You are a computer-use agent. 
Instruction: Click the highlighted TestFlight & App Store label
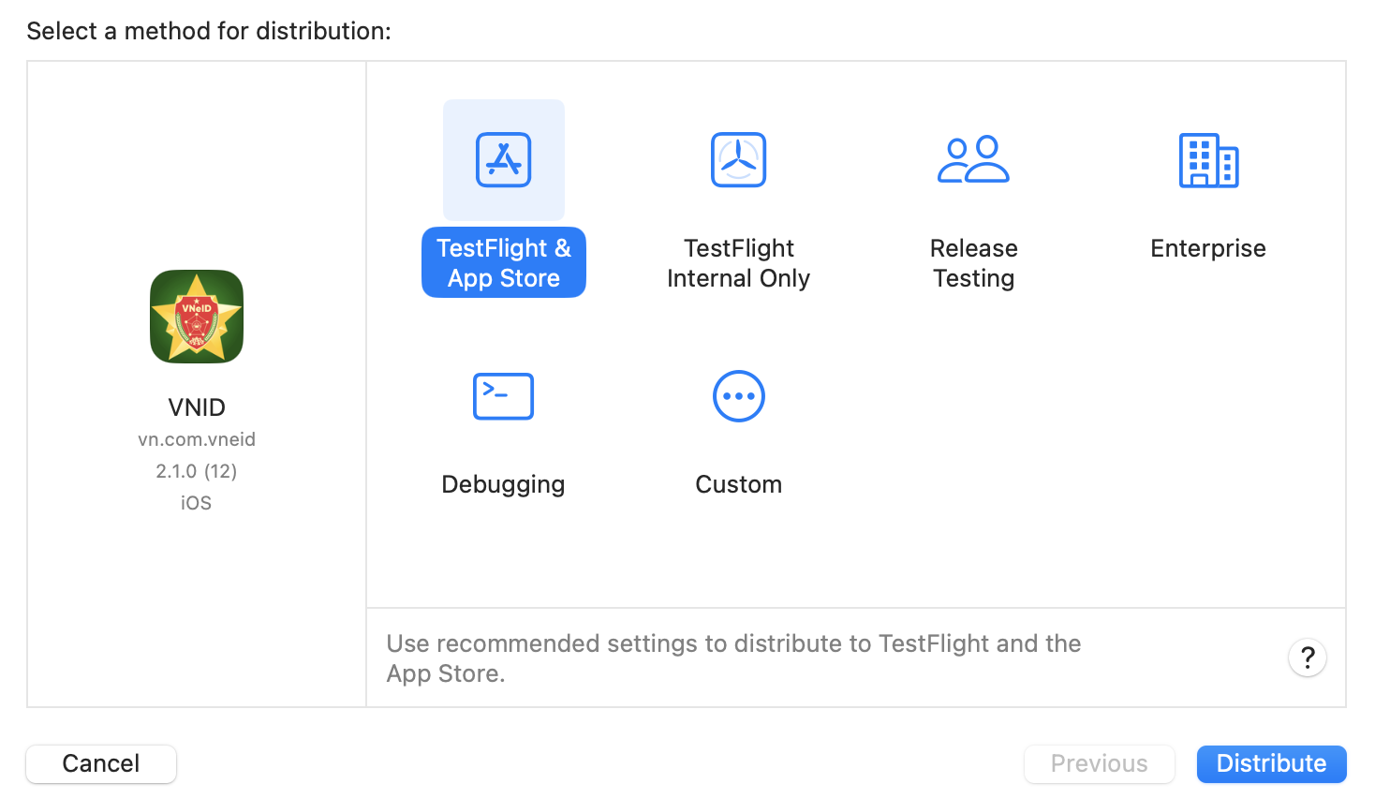click(x=504, y=263)
